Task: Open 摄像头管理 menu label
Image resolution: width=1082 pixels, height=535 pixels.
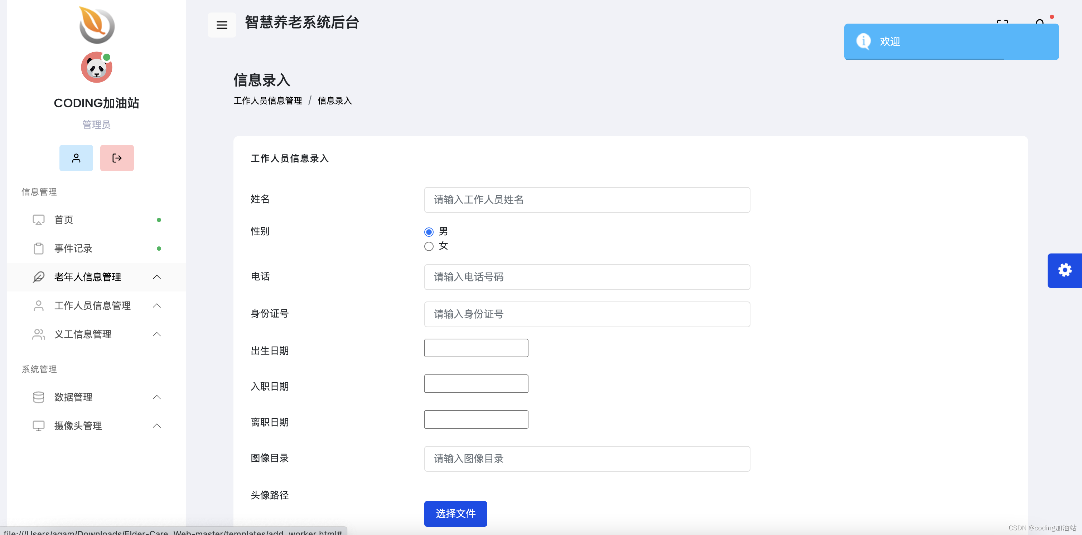Action: [78, 426]
